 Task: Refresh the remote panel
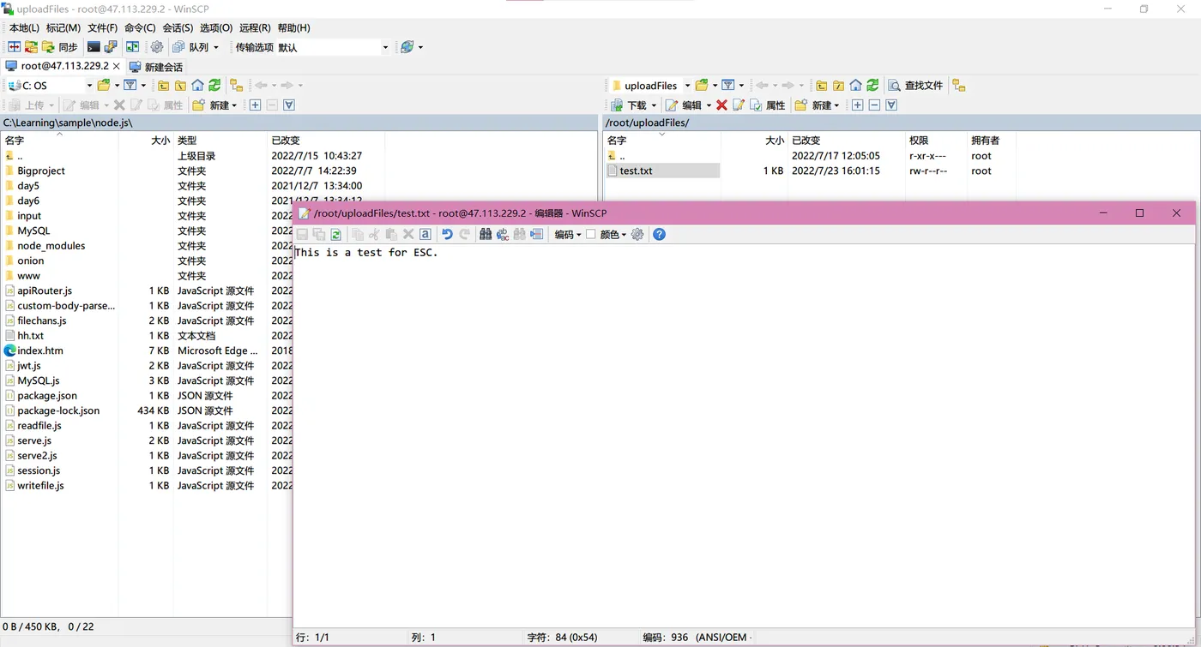coord(872,85)
